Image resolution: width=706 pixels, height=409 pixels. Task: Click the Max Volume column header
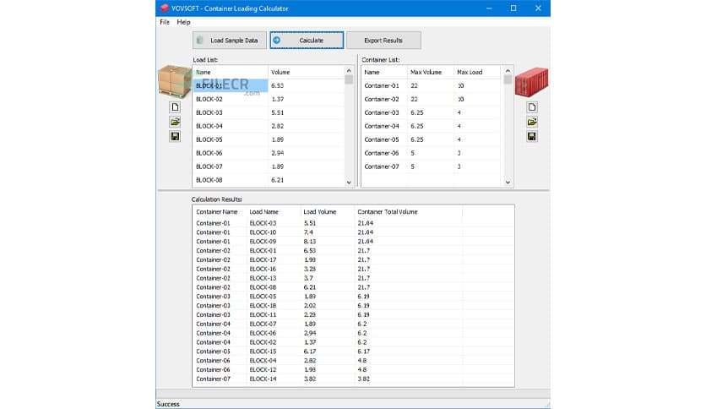(430, 72)
